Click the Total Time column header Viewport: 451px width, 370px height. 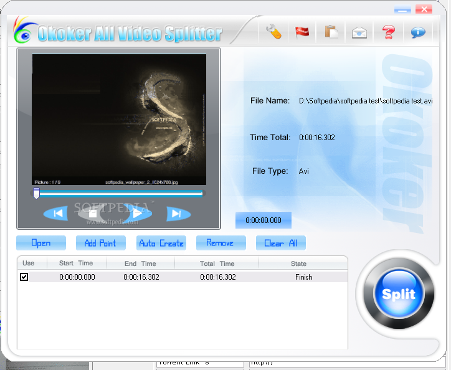tap(217, 263)
